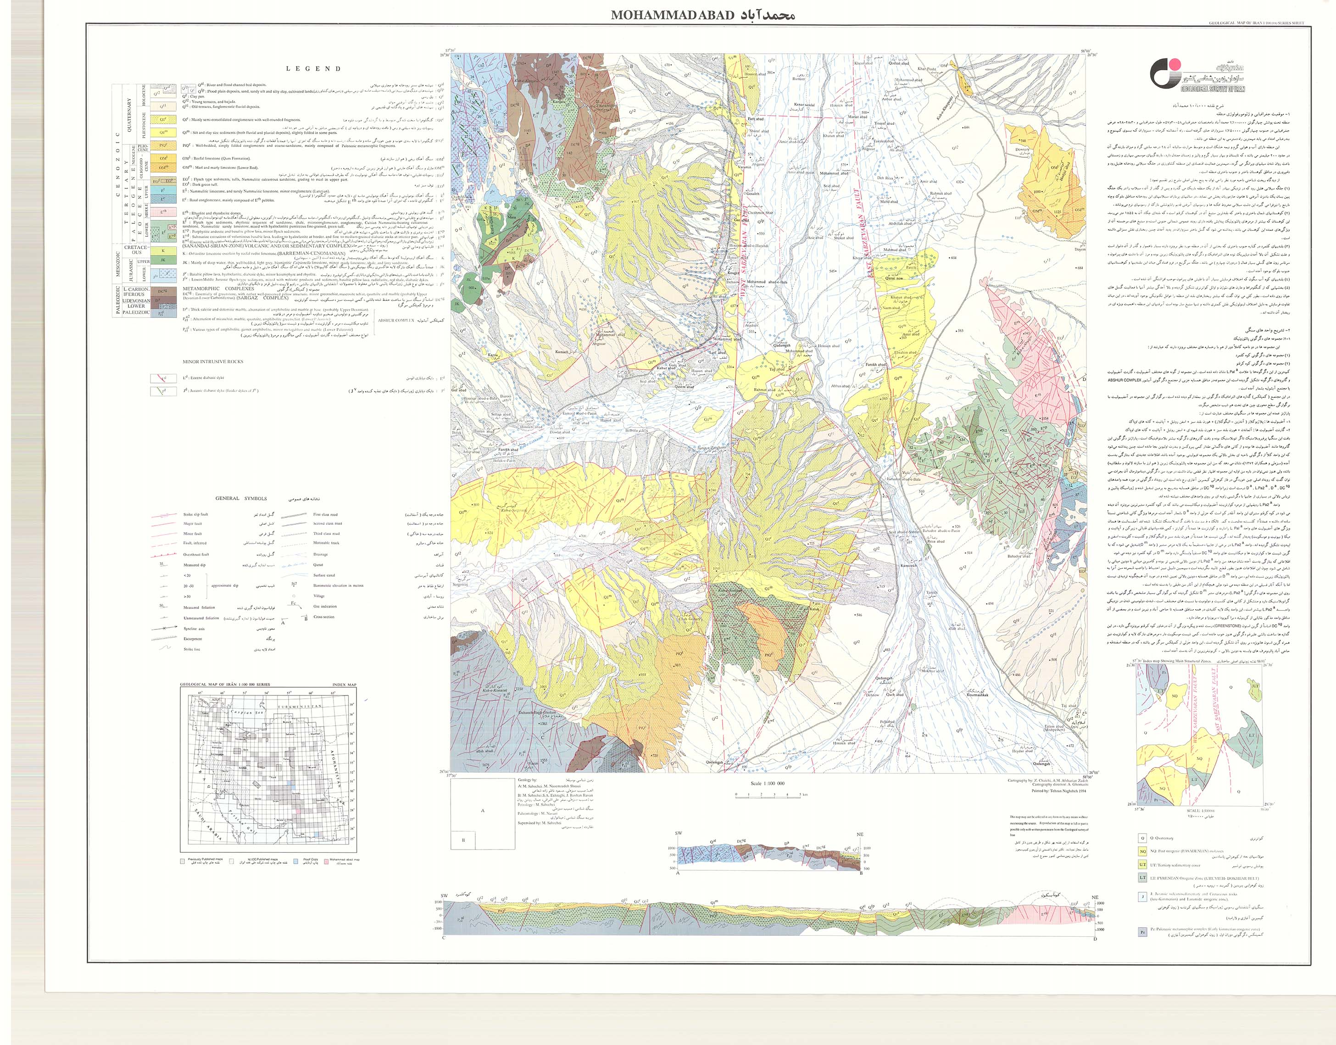Image resolution: width=1336 pixels, height=1045 pixels.
Task: Click the vertical QUATERNARY era label
Action: coord(130,115)
